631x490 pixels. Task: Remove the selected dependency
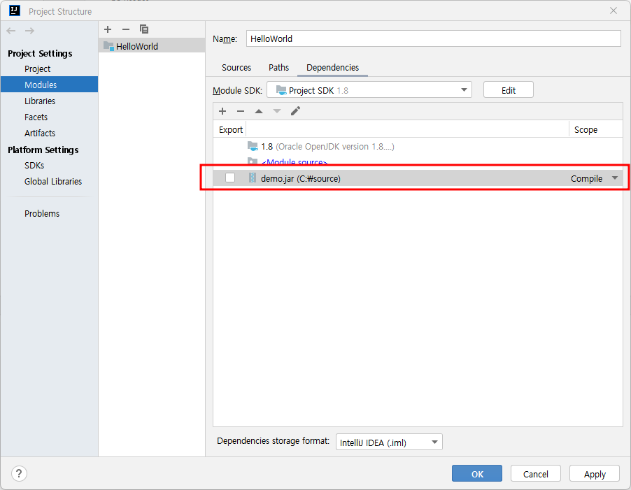click(241, 111)
